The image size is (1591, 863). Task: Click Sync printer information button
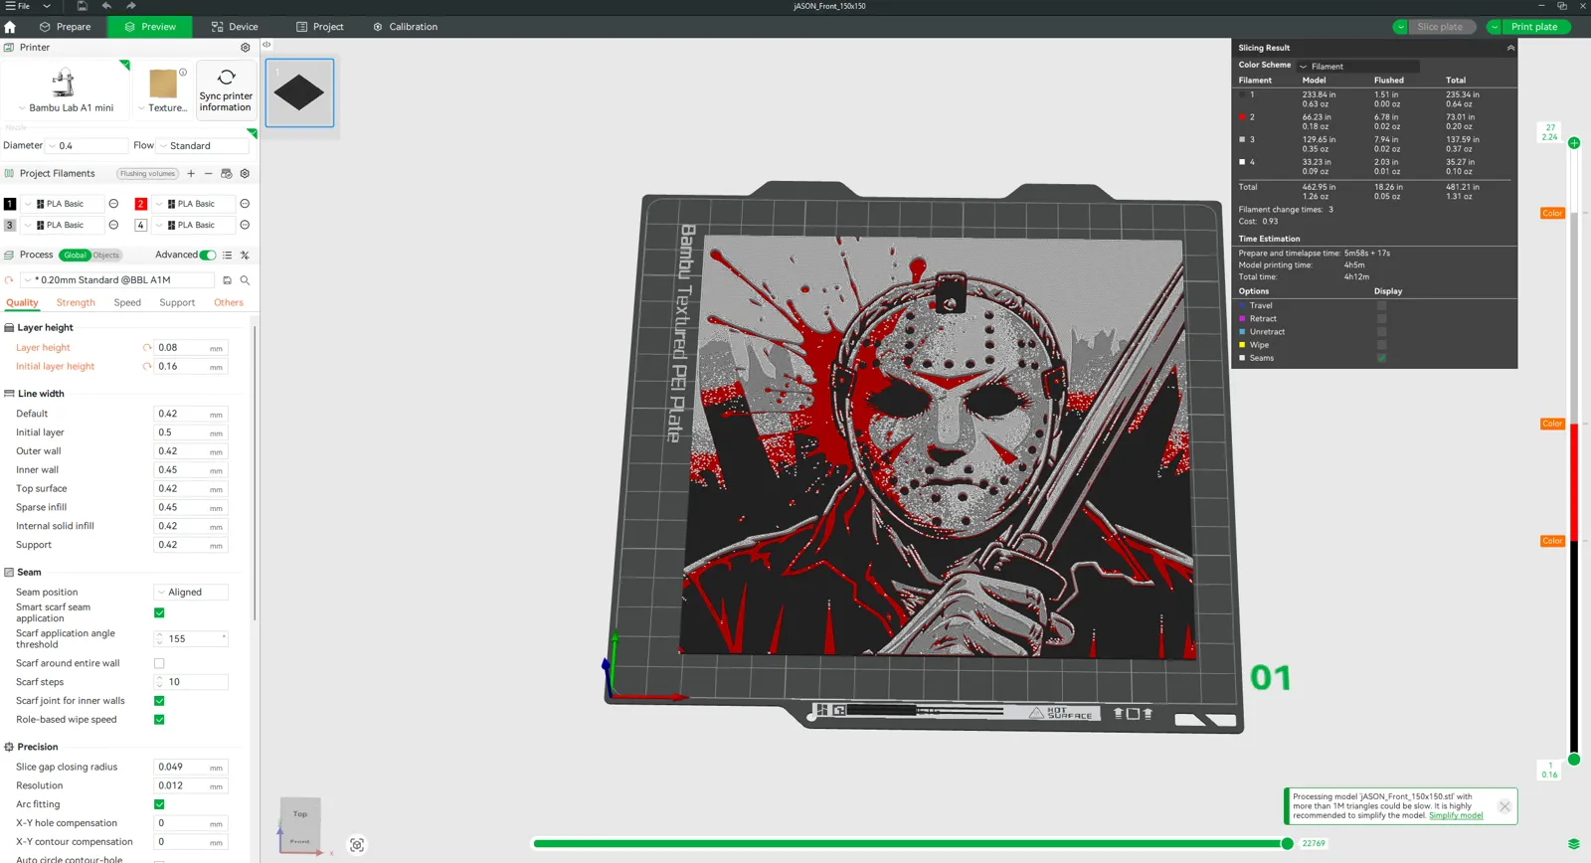click(x=226, y=90)
